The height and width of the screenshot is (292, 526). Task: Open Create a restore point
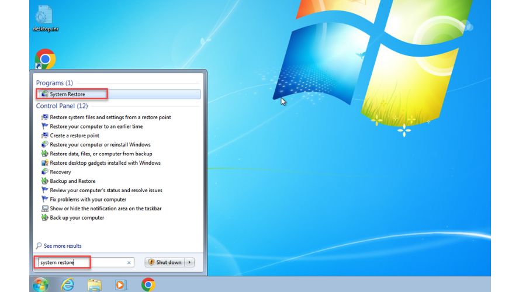coord(74,135)
